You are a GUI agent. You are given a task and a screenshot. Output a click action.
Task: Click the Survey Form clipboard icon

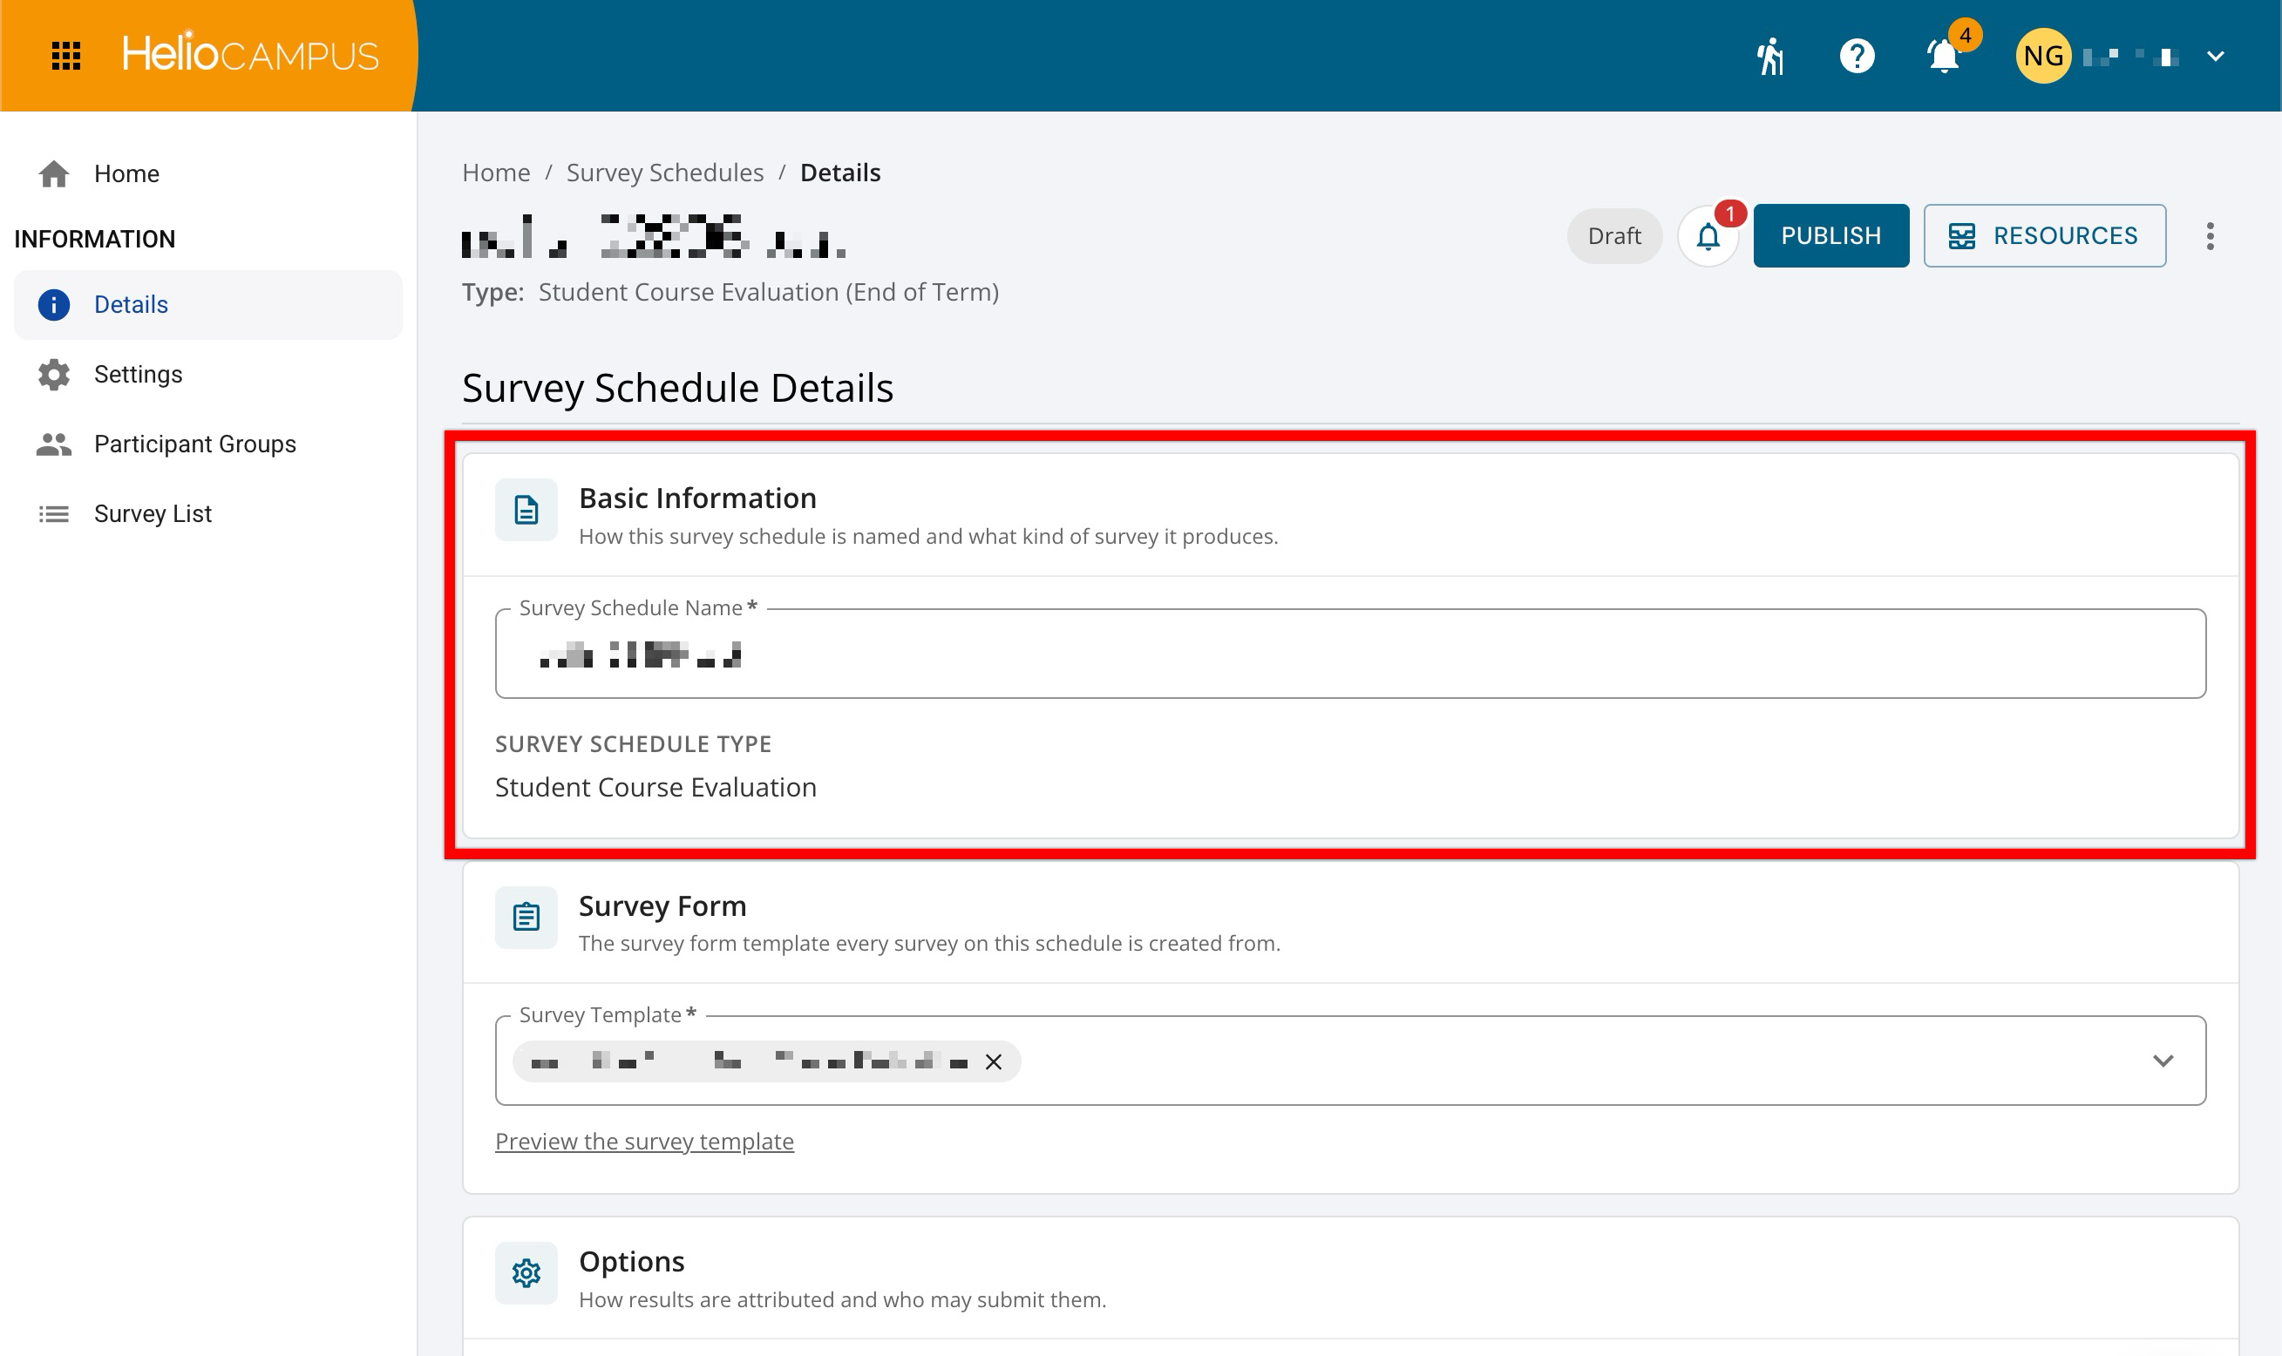pos(526,918)
